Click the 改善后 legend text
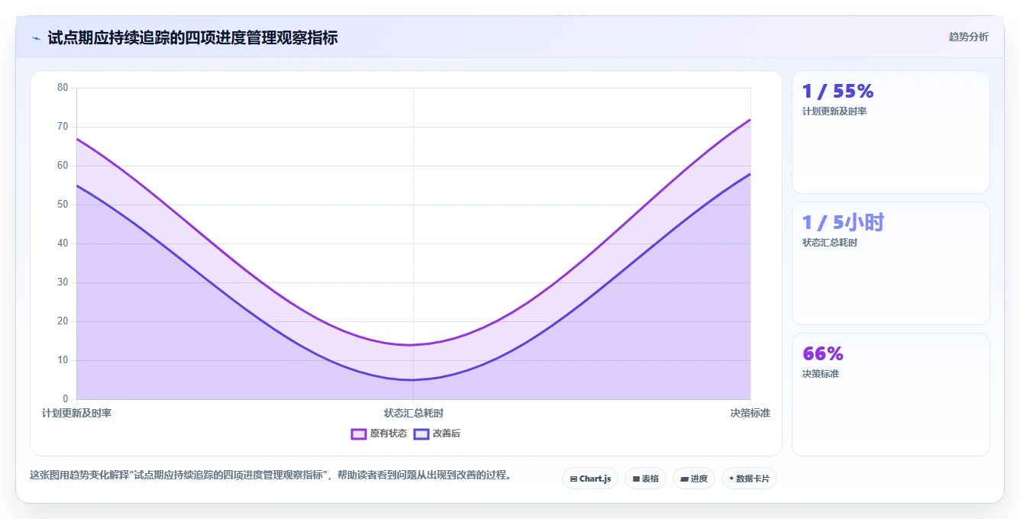The image size is (1020, 519). [447, 434]
